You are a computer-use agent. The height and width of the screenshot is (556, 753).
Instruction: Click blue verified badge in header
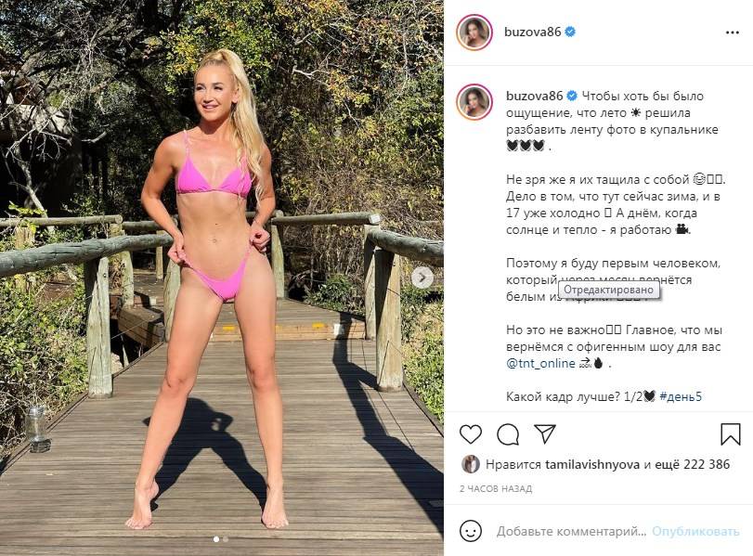pyautogui.click(x=570, y=32)
